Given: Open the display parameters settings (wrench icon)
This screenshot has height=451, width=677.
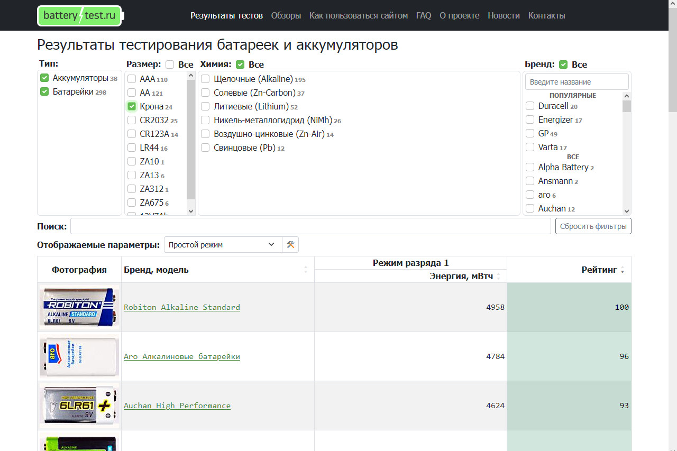Looking at the screenshot, I should [x=290, y=244].
